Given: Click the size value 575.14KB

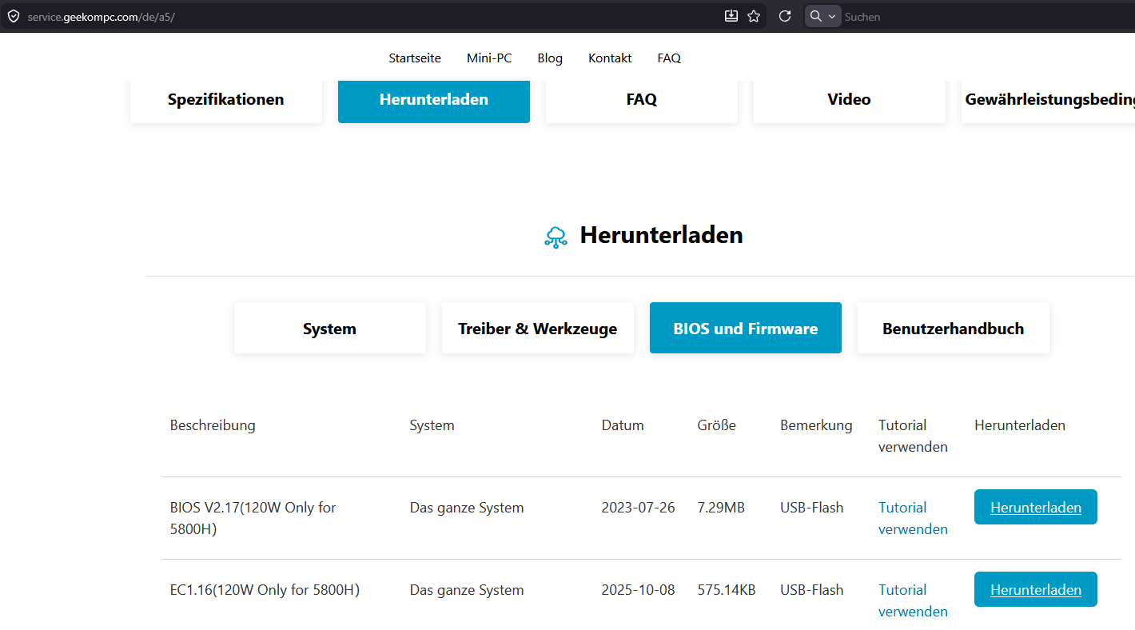Looking at the screenshot, I should tap(727, 590).
